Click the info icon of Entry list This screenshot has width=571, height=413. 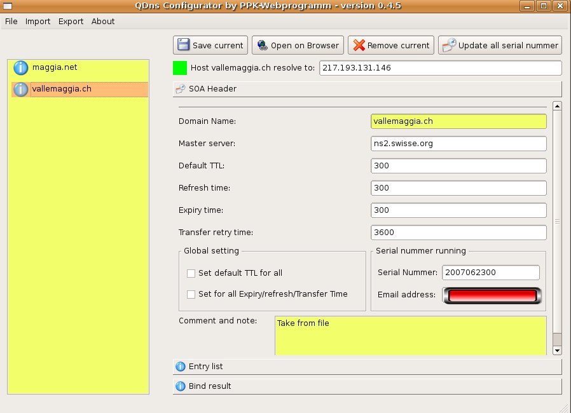click(180, 367)
